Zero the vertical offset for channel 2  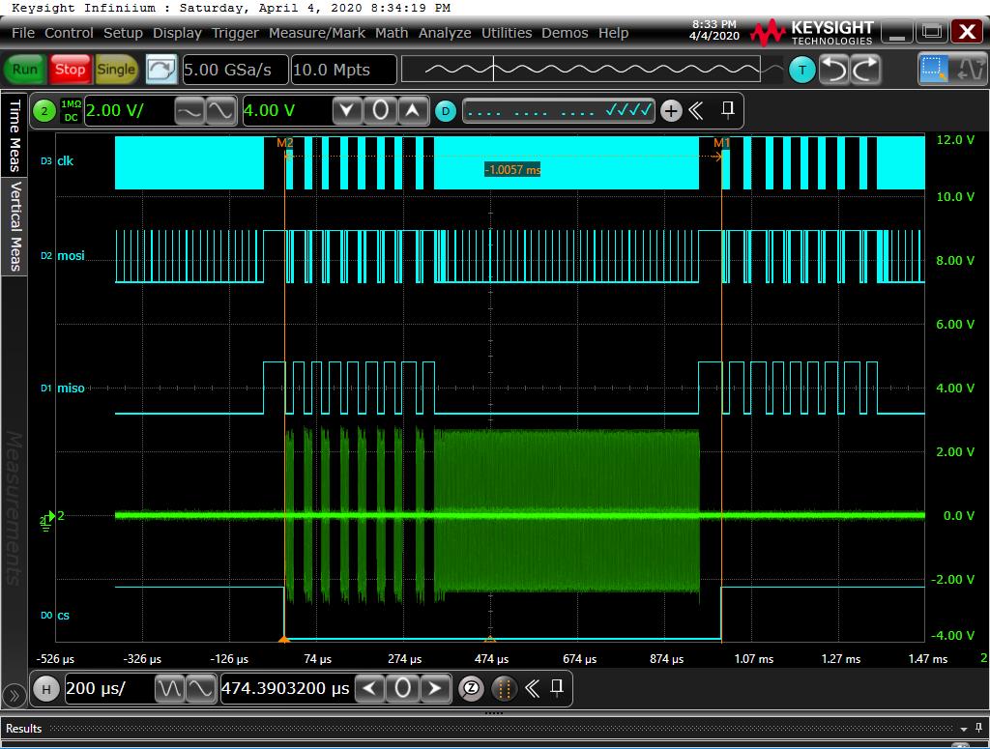point(380,111)
